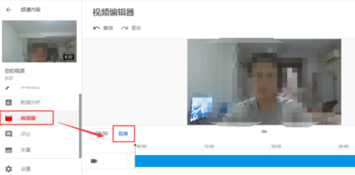Click the 您的视频 label in the sidebar
The height and width of the screenshot is (175, 355).
tap(15, 71)
